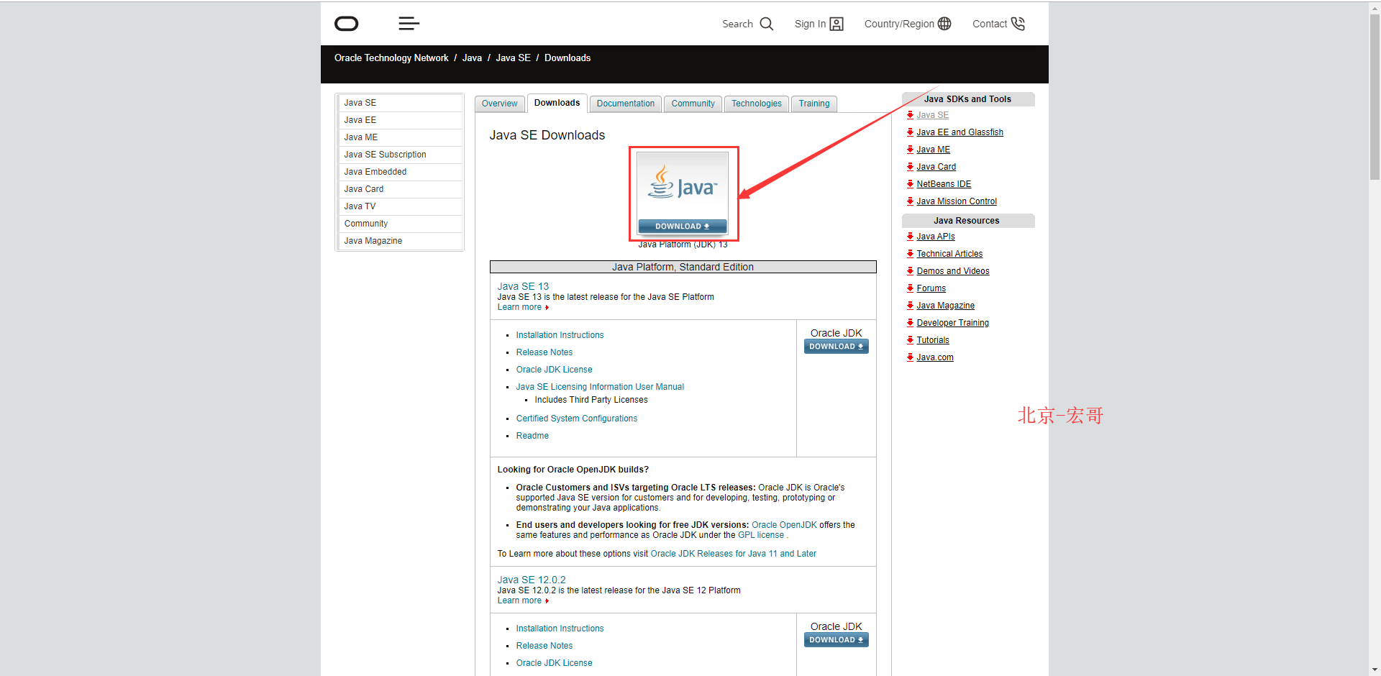Click Oracle Technology Network breadcrumb

pyautogui.click(x=391, y=58)
